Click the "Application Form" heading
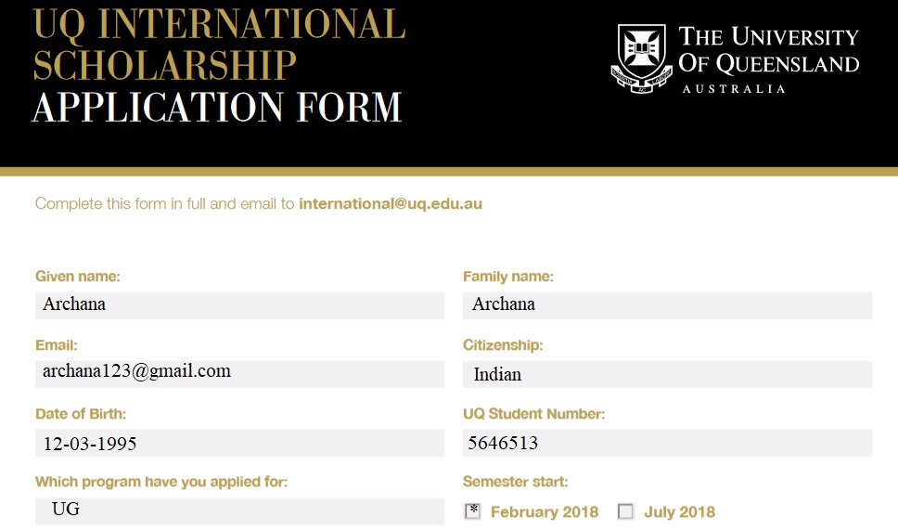 point(217,108)
